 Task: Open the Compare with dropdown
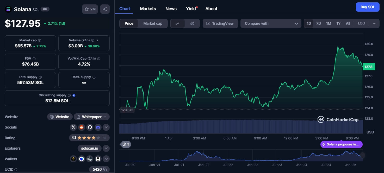[x=271, y=23]
